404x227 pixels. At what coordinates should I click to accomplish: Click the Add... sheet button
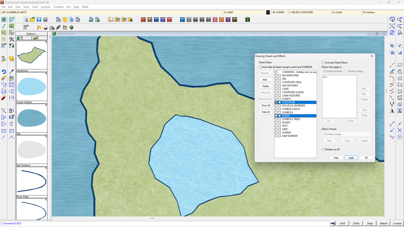266,80
